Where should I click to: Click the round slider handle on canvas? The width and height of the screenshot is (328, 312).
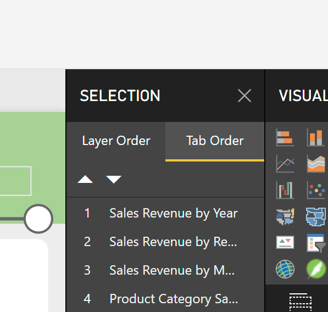pos(38,219)
